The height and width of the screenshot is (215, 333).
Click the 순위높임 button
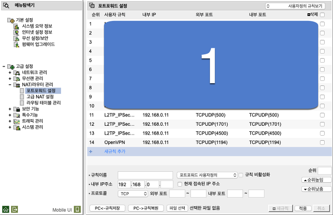pos(316,180)
